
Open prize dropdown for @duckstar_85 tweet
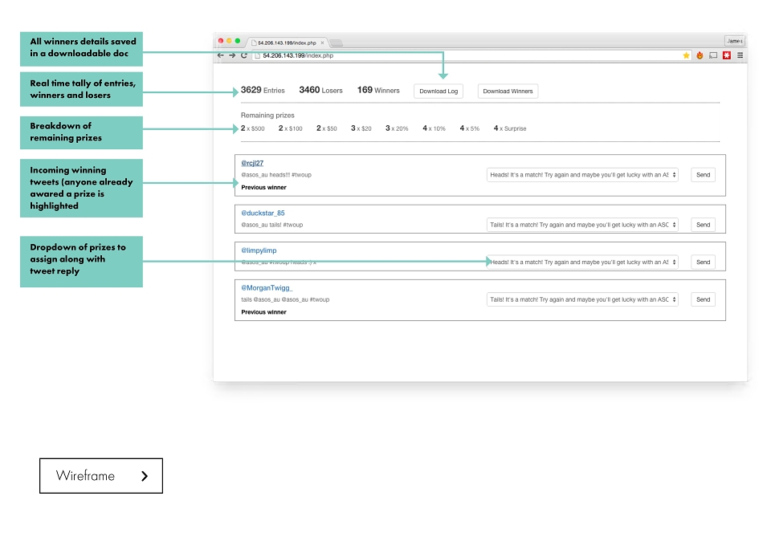click(x=582, y=225)
